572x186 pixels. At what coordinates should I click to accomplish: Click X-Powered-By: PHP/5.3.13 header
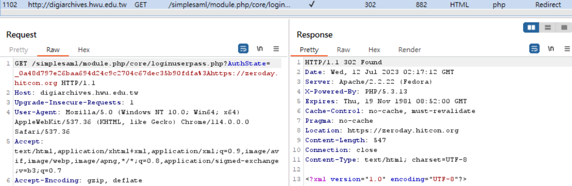point(356,92)
